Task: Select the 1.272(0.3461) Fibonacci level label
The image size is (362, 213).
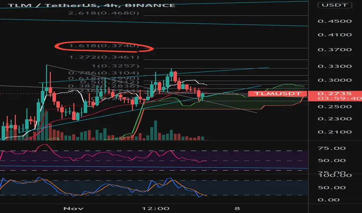Action: tap(104, 57)
